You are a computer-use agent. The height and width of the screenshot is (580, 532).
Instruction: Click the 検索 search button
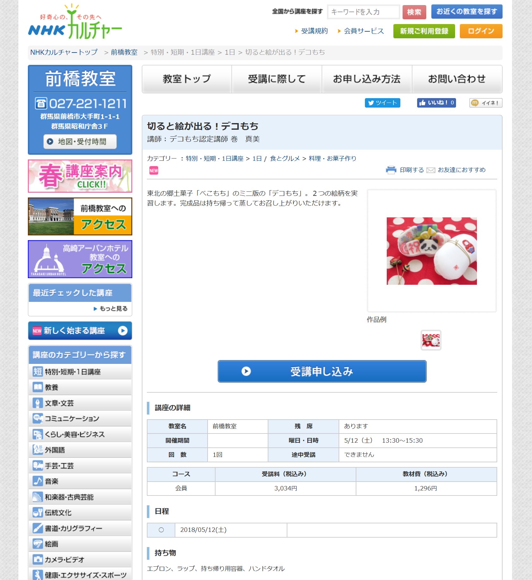coord(414,12)
